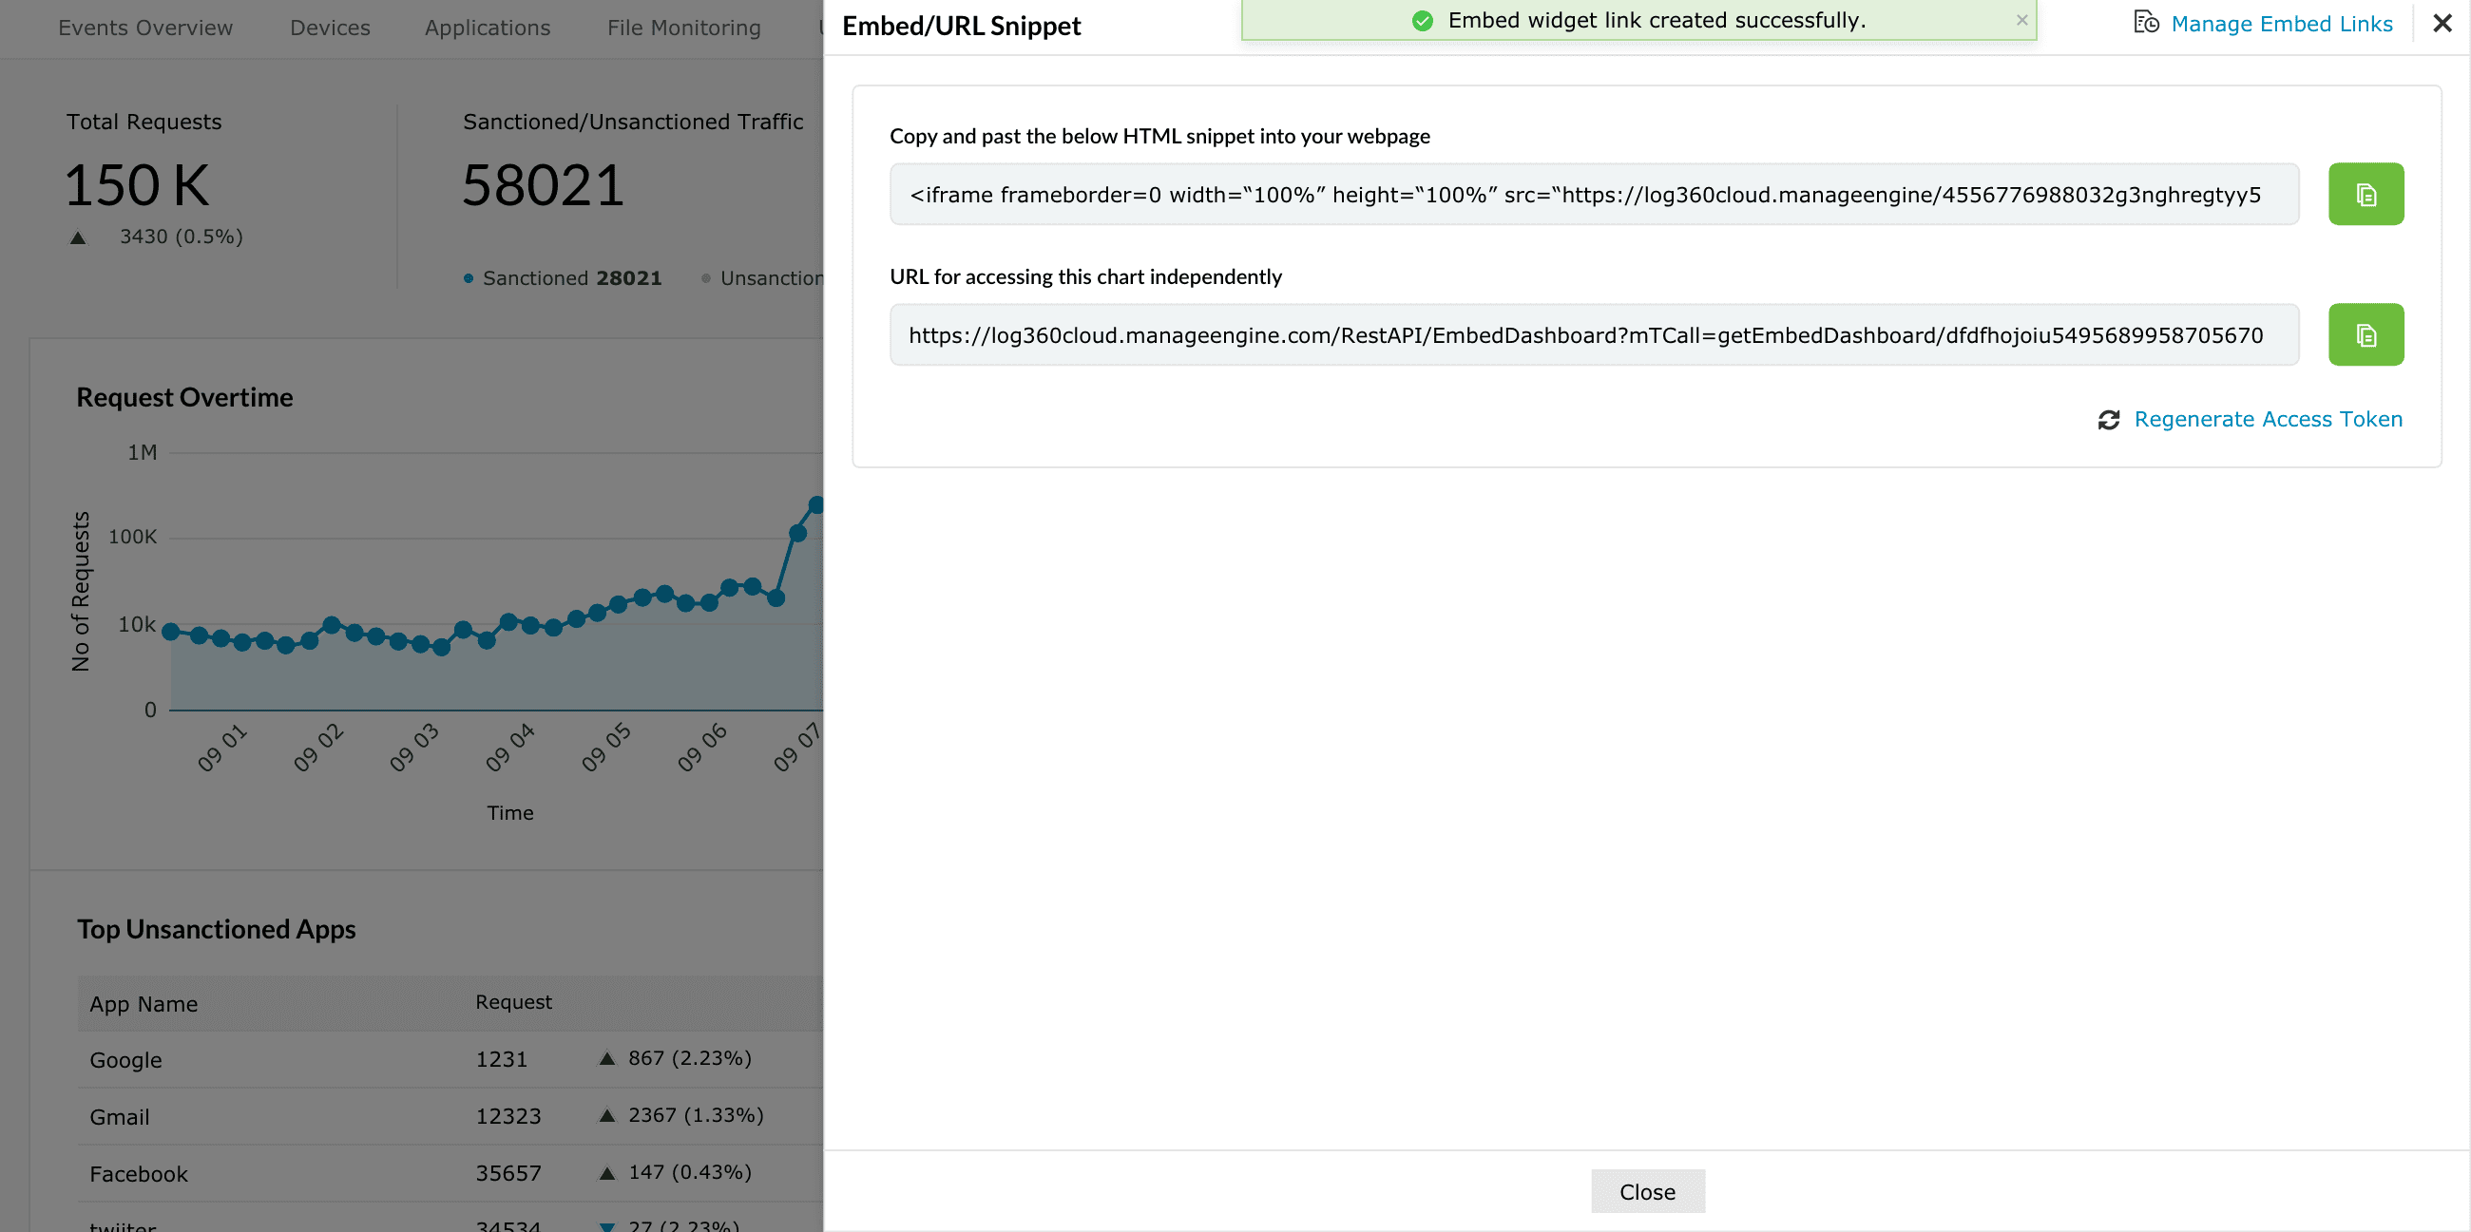Dismiss the success notification with its × icon
This screenshot has width=2471, height=1232.
coord(2019,19)
